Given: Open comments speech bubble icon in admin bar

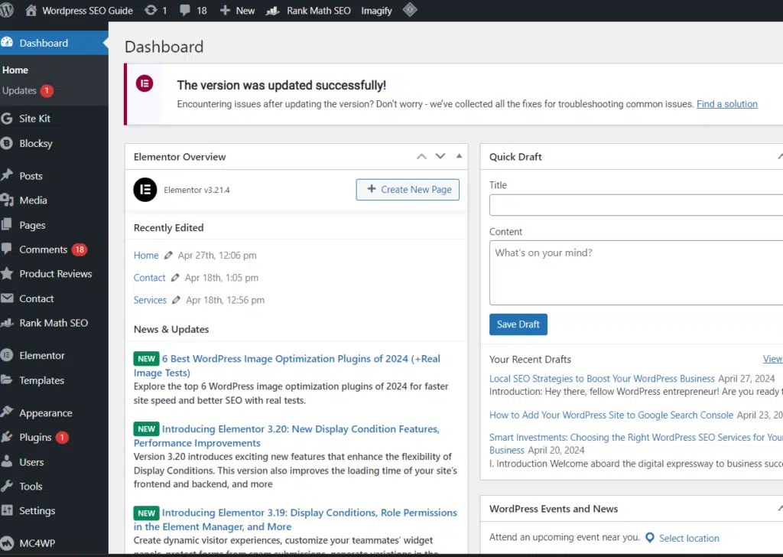Looking at the screenshot, I should [185, 11].
